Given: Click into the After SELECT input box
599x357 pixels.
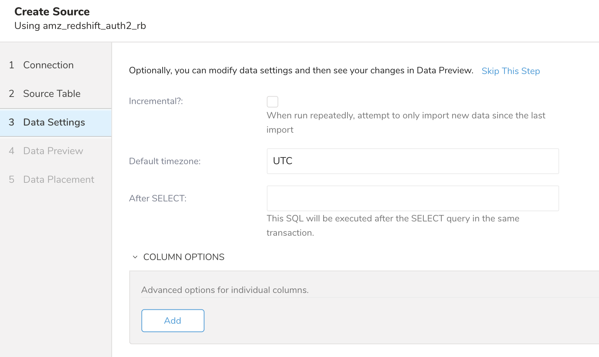Looking at the screenshot, I should tap(412, 198).
